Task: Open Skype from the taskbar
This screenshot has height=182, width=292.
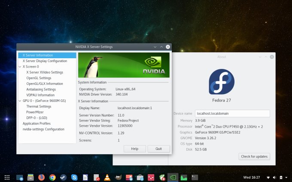Action: point(74,177)
